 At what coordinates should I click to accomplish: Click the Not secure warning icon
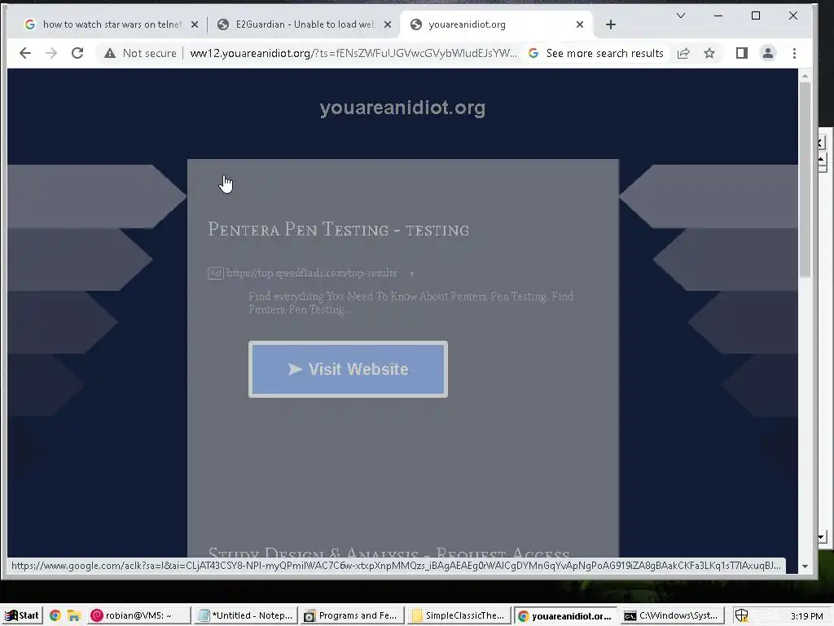(x=110, y=53)
